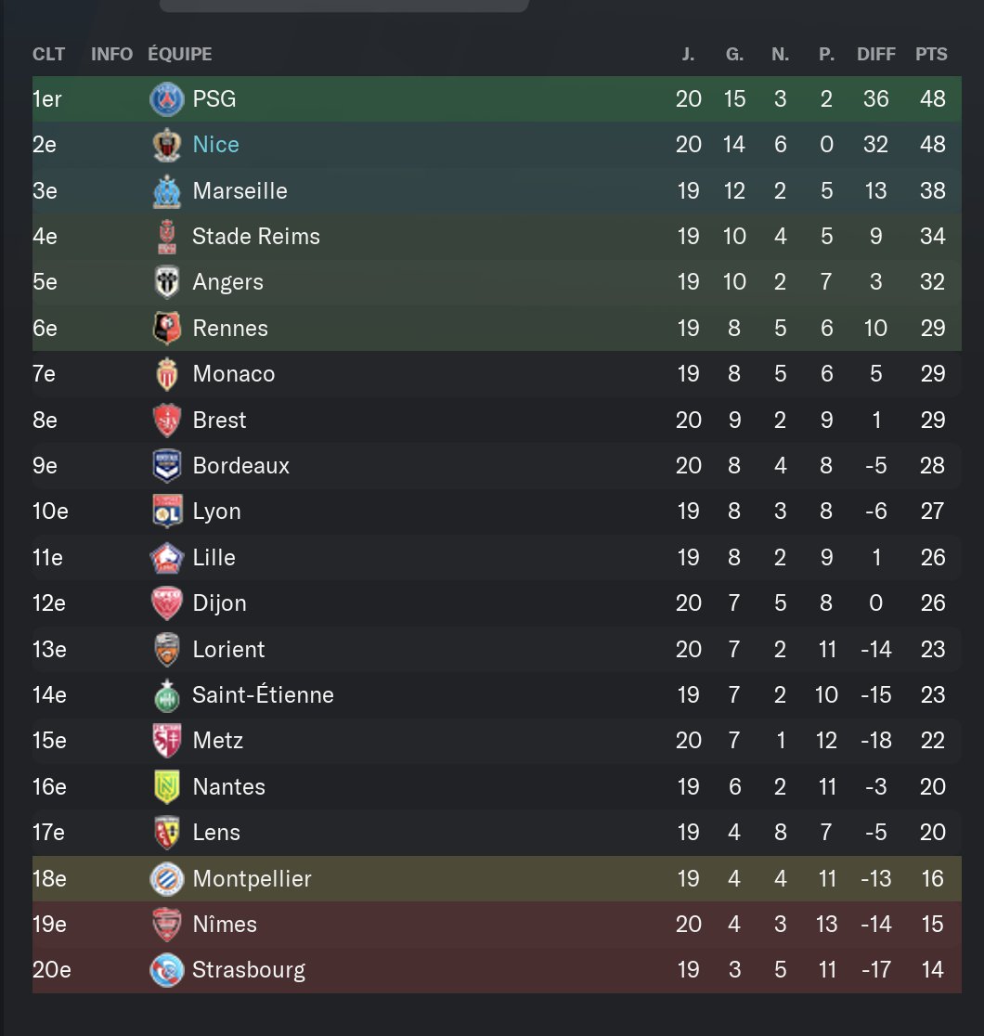Click the ÉQUIPE column header

pos(180,54)
